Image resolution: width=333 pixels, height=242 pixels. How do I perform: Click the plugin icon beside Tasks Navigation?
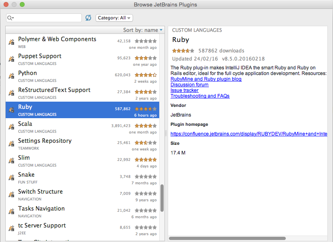tap(11, 211)
